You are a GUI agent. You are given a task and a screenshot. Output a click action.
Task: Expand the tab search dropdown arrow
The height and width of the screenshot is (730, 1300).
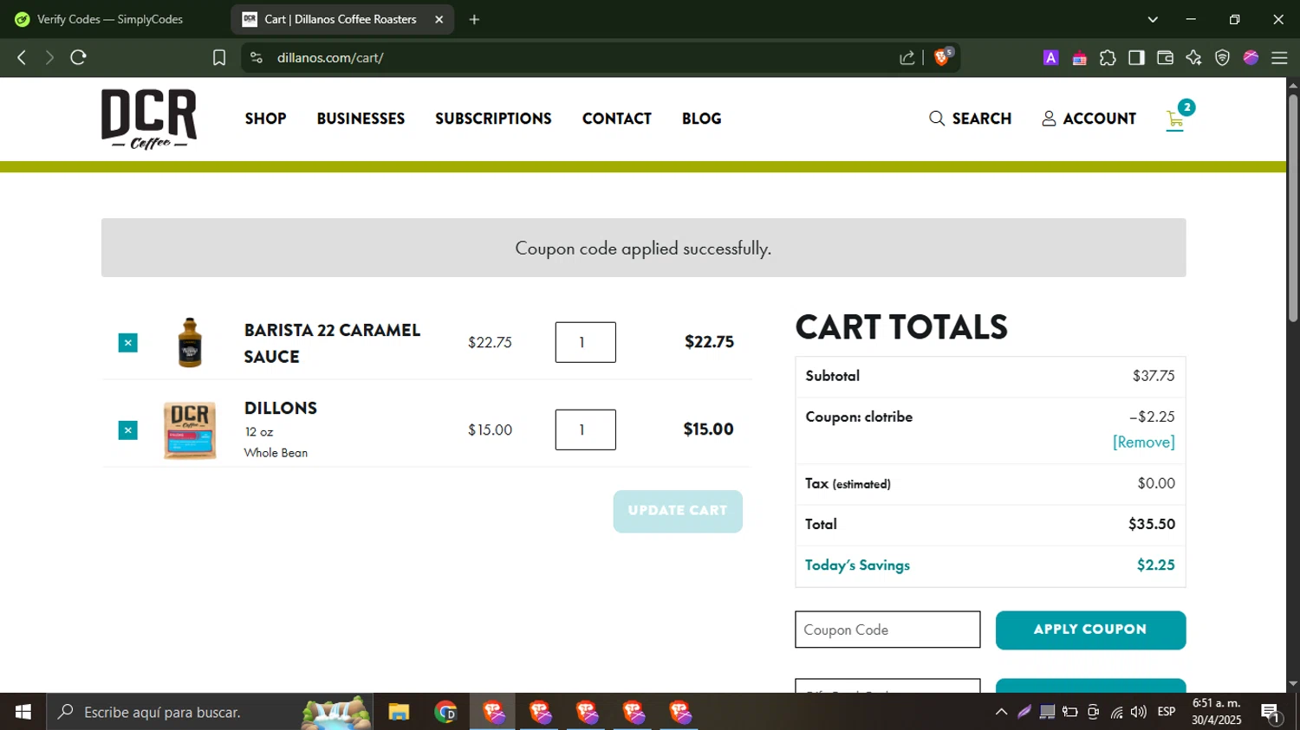1153,19
